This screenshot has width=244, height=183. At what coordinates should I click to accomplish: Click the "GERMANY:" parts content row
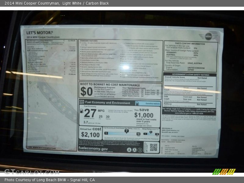pyautogui.click(x=182, y=53)
